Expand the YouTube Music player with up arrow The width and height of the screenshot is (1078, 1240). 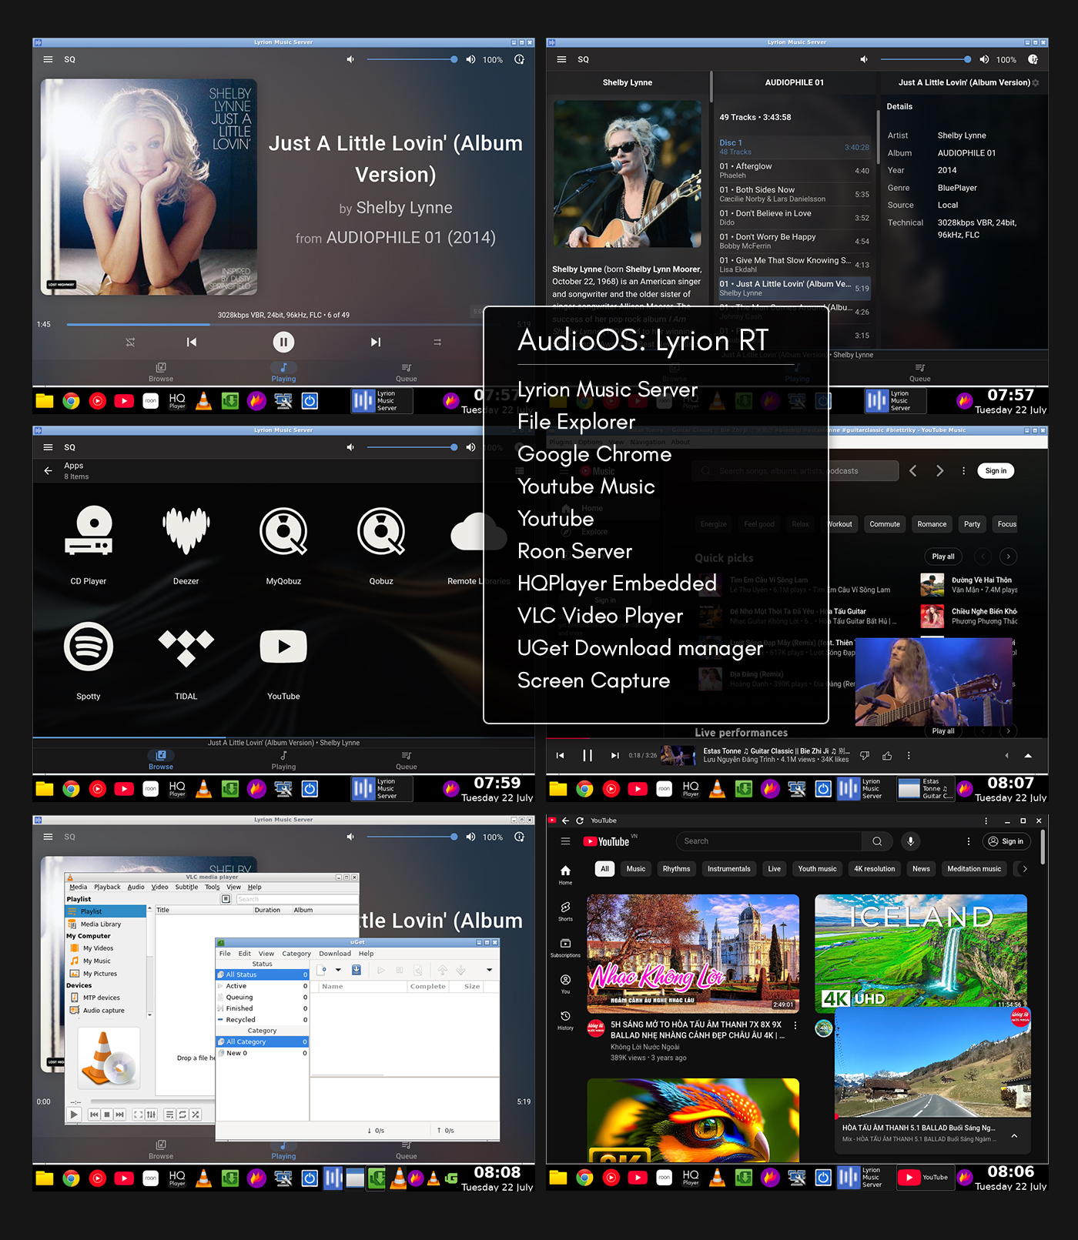(x=1028, y=755)
